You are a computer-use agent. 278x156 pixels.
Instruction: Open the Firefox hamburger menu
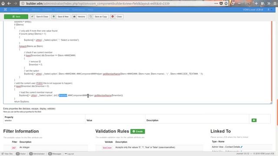point(275,3)
